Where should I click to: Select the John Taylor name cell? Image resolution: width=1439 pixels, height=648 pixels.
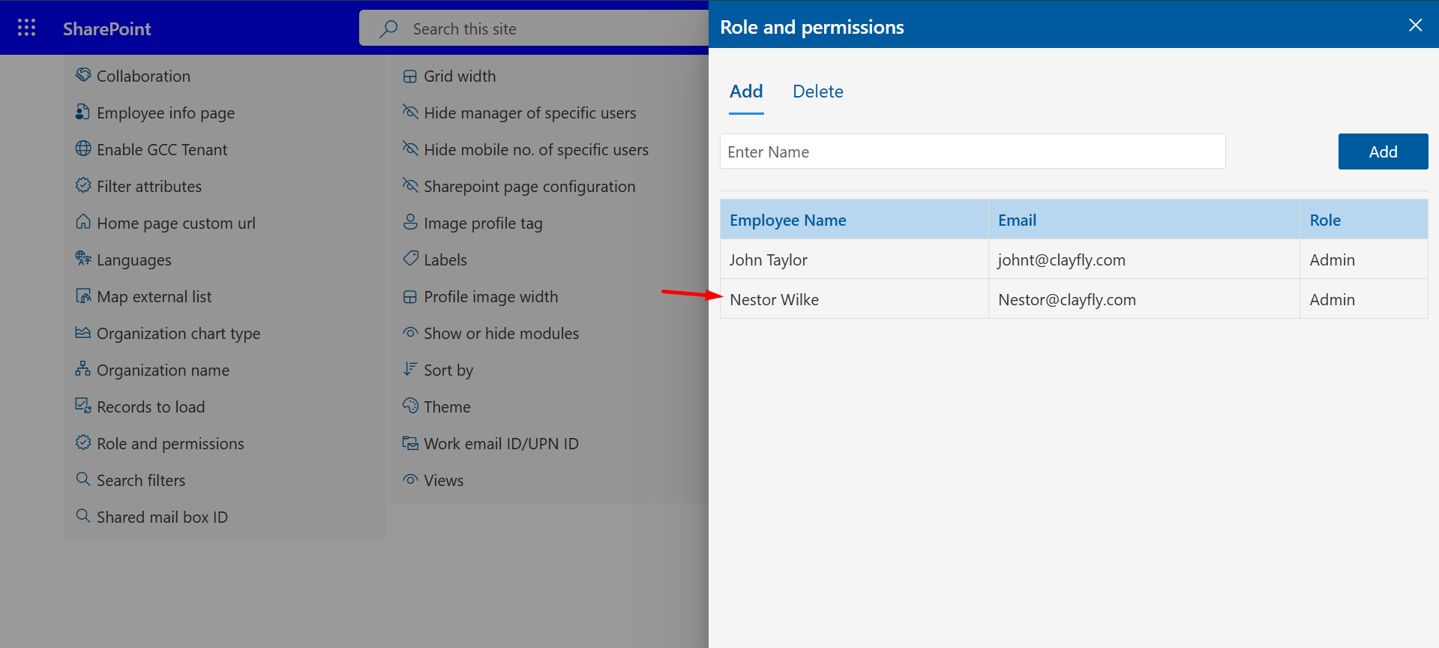[x=854, y=259]
